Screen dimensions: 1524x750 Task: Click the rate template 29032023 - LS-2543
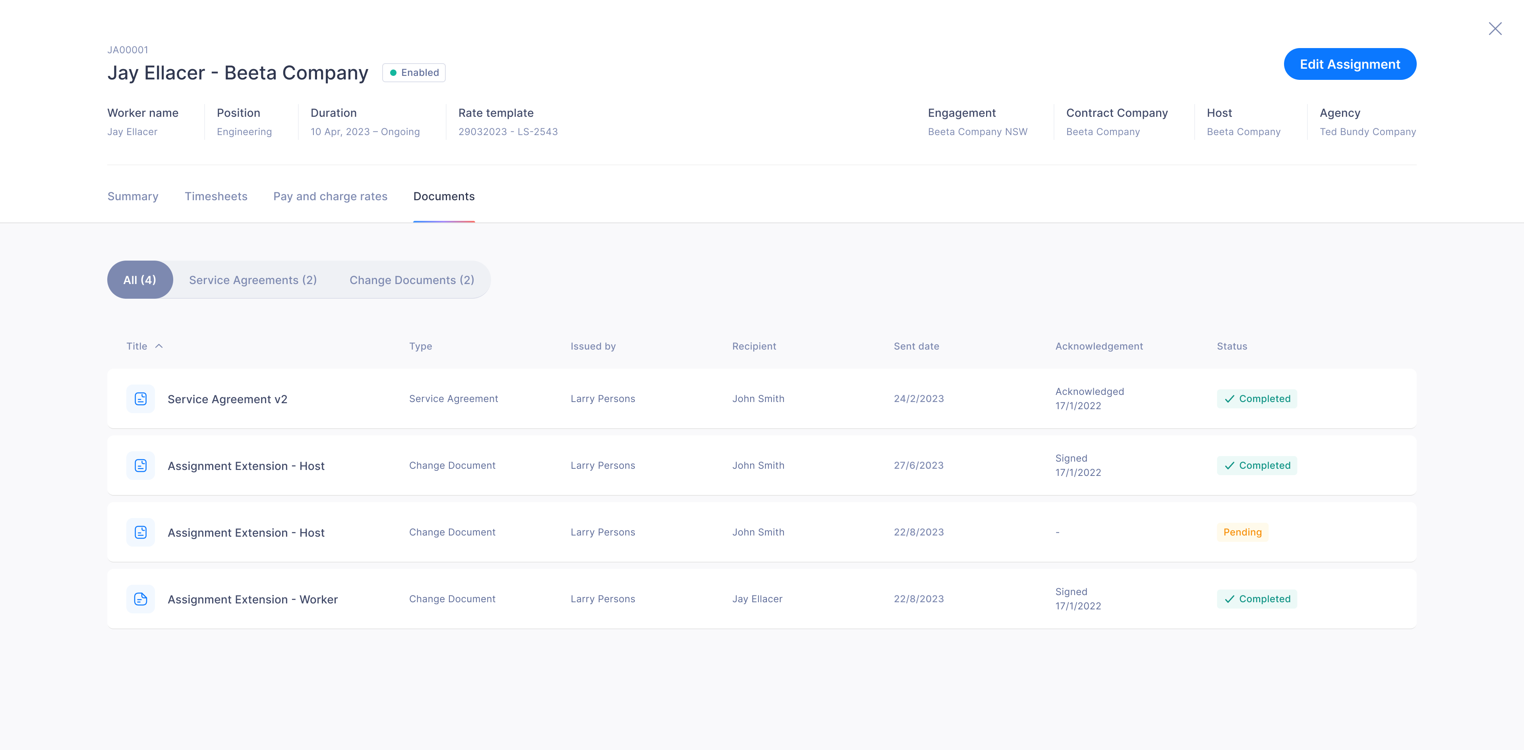[x=508, y=132]
